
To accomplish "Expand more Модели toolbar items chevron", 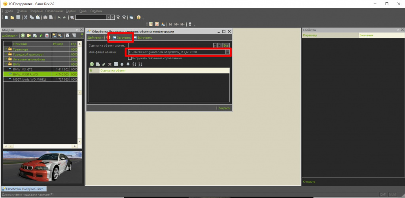I will [x=82, y=34].
